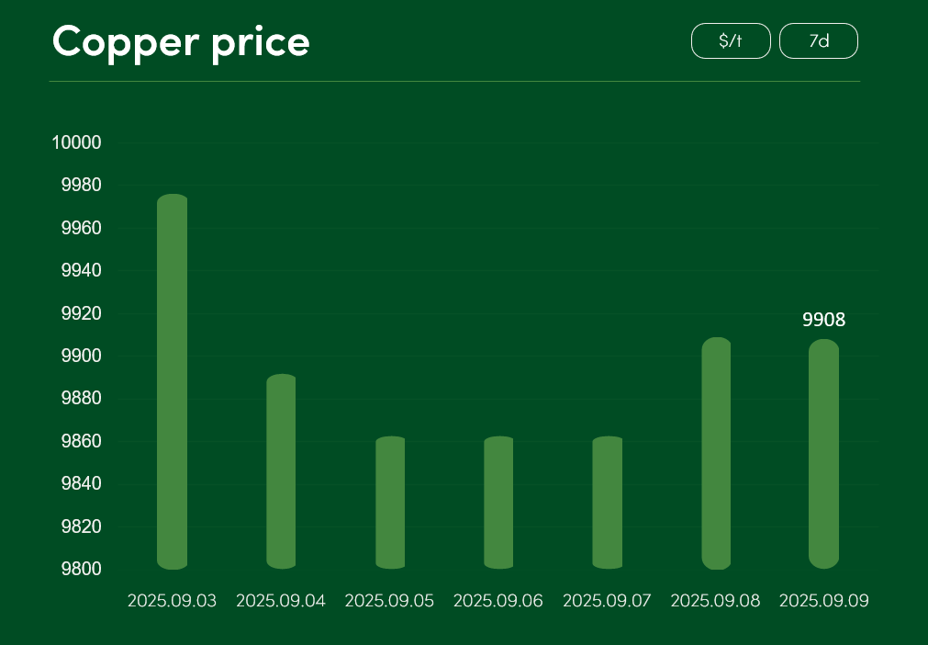Select the bar for 2025.09.06
928x645 pixels.
498,503
